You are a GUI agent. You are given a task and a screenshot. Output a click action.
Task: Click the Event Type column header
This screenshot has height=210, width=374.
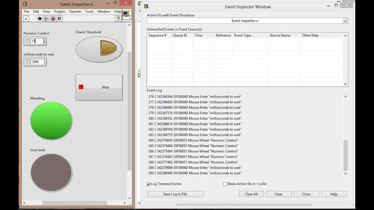pyautogui.click(x=243, y=35)
